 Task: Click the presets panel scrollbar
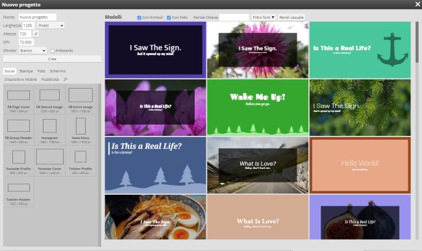[x=99, y=165]
